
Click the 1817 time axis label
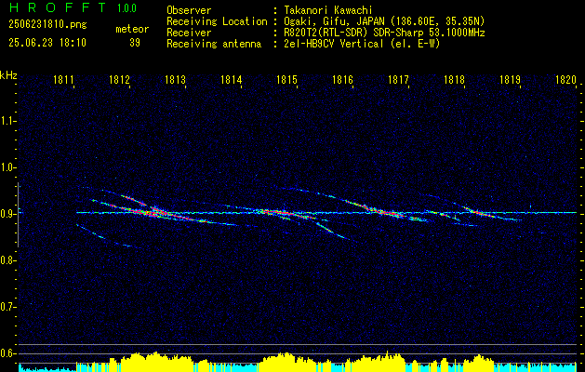(398, 79)
